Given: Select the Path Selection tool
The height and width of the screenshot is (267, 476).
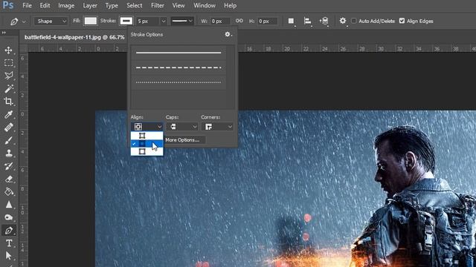Looking at the screenshot, I should click(8, 256).
